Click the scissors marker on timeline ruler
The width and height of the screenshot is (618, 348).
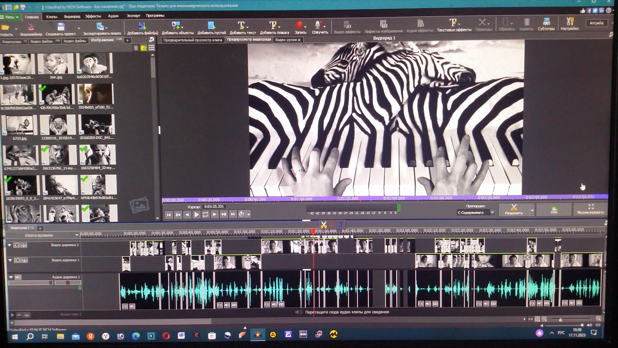[x=323, y=225]
